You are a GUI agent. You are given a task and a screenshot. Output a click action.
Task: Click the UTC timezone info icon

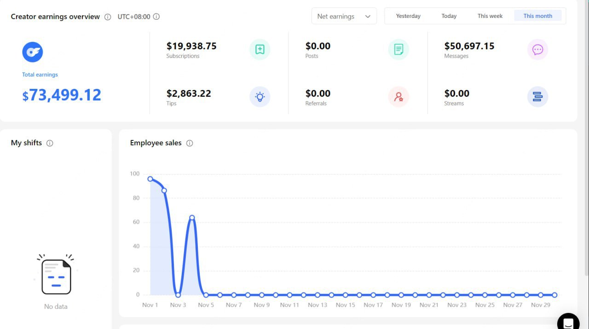(156, 17)
